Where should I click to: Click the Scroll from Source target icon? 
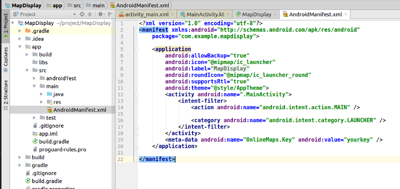tap(82, 14)
